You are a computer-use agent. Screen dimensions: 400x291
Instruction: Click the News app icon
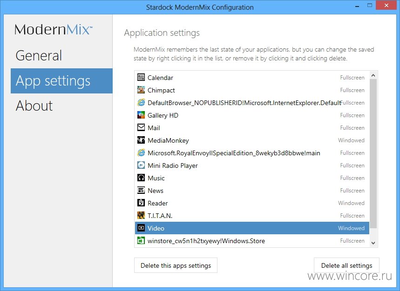(x=141, y=191)
